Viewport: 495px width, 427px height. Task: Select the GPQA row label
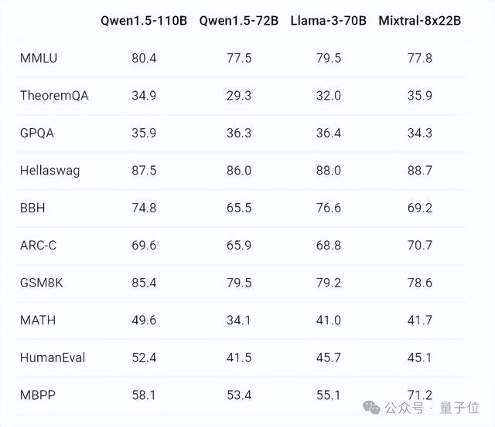point(37,133)
